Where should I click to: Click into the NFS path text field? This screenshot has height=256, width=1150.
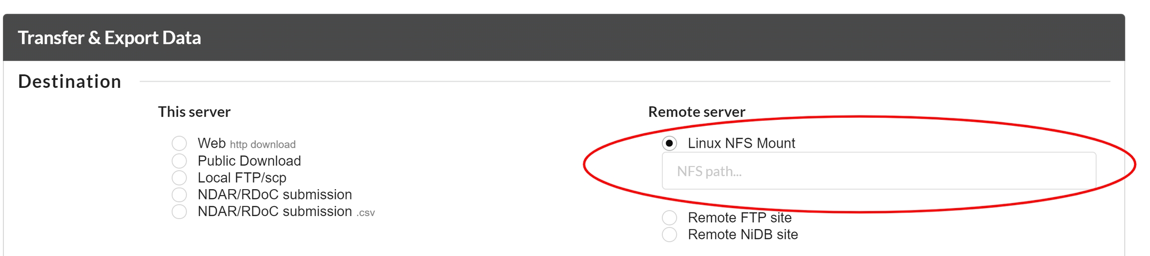[878, 171]
